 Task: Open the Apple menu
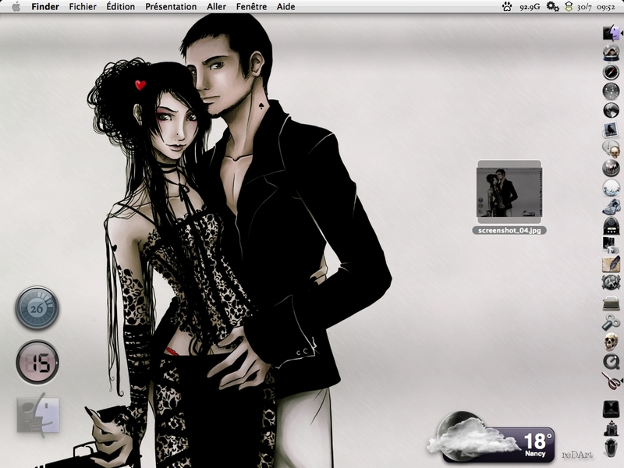[x=16, y=7]
